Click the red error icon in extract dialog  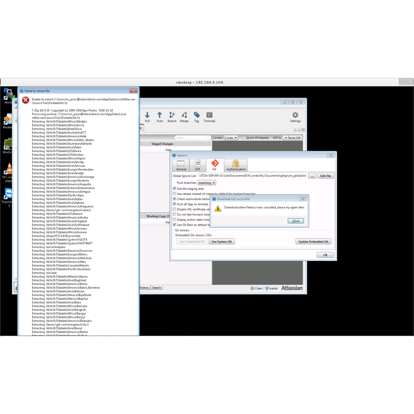point(26,100)
